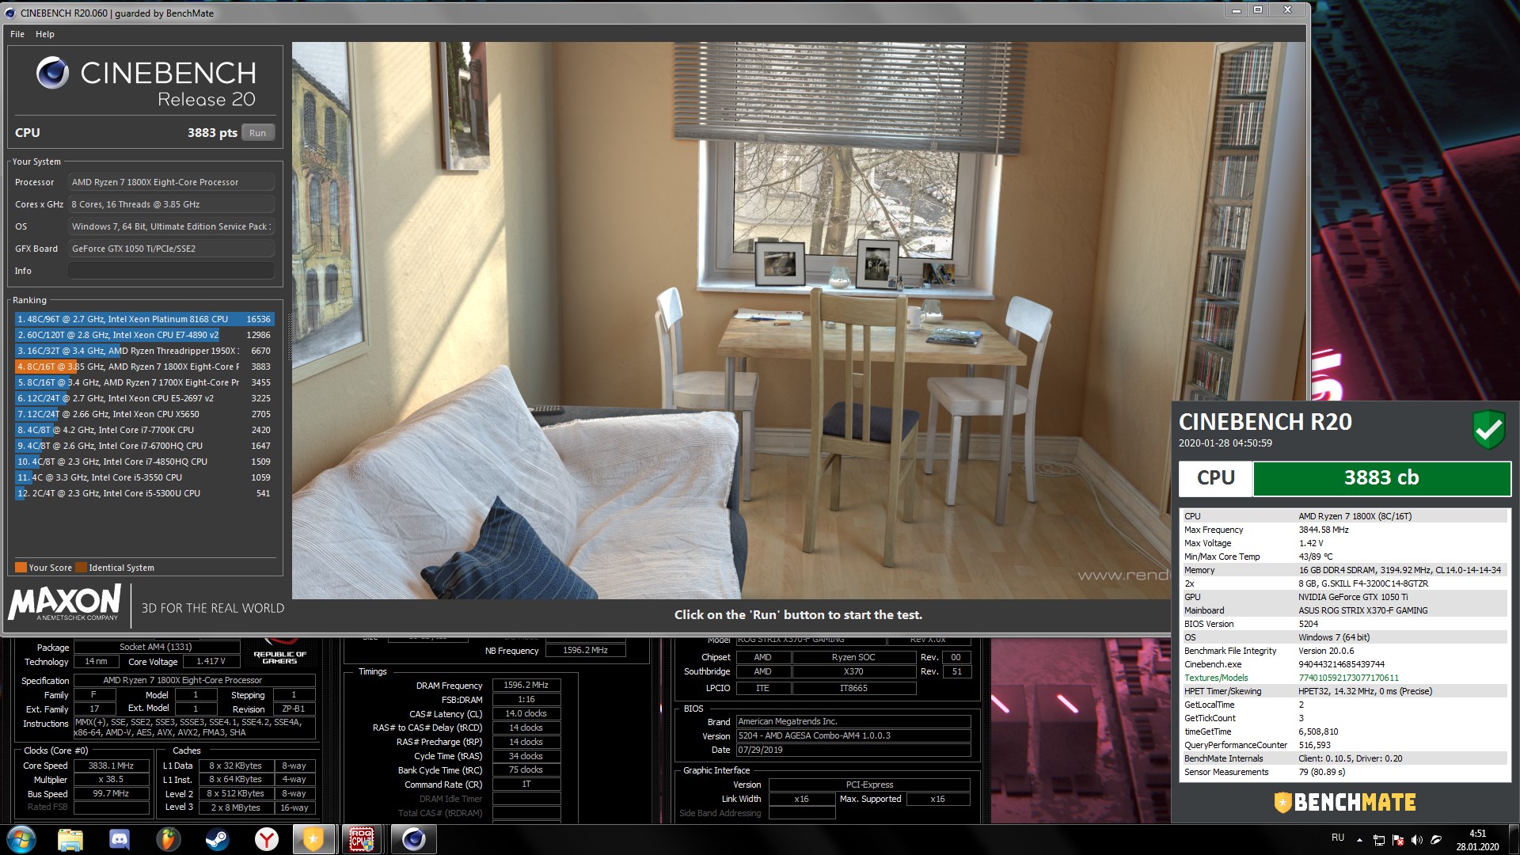Select ranking row Intel Xeon CPU E5-2697 v2

(x=144, y=398)
